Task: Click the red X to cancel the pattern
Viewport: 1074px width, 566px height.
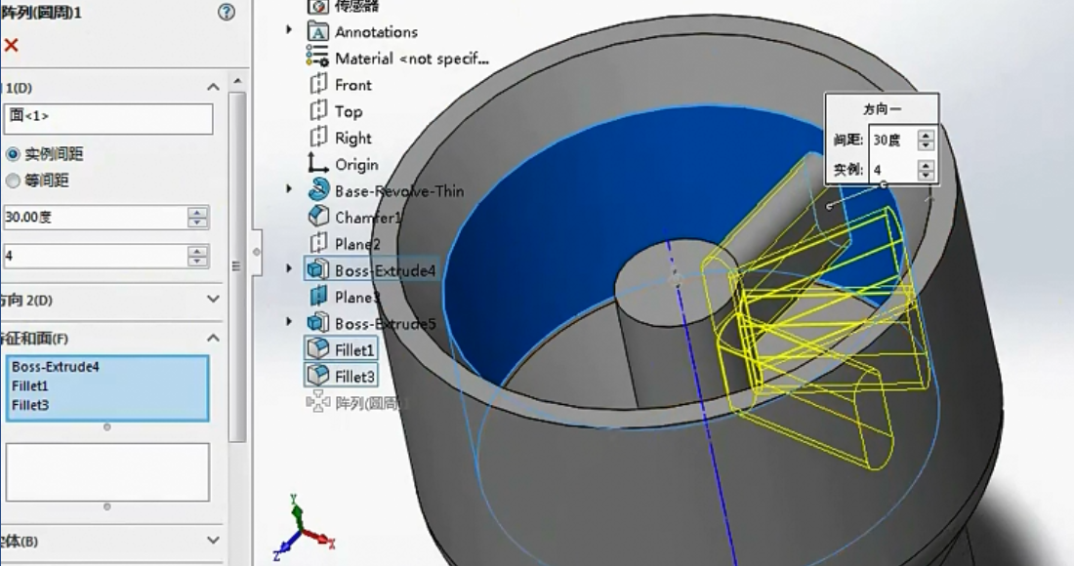Action: [x=10, y=45]
